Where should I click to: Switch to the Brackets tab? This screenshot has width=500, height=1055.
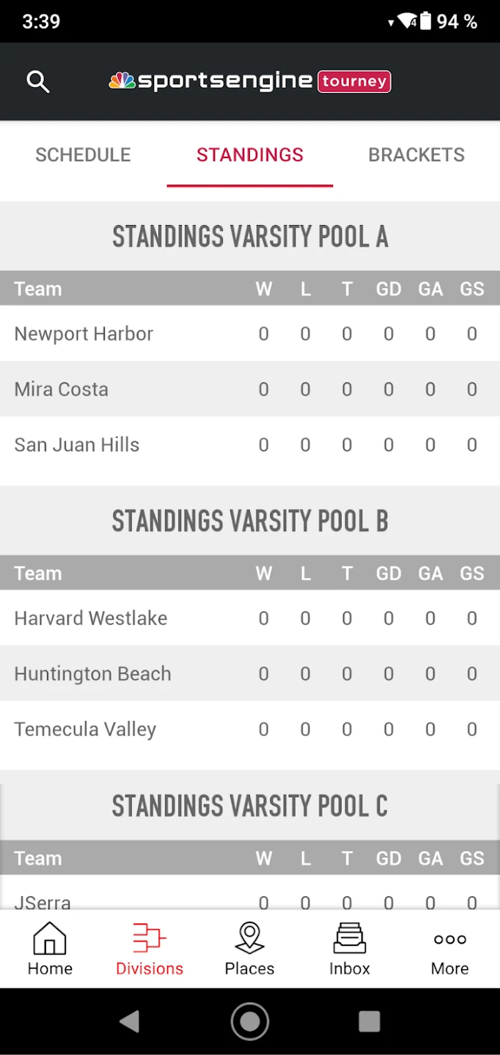click(416, 155)
